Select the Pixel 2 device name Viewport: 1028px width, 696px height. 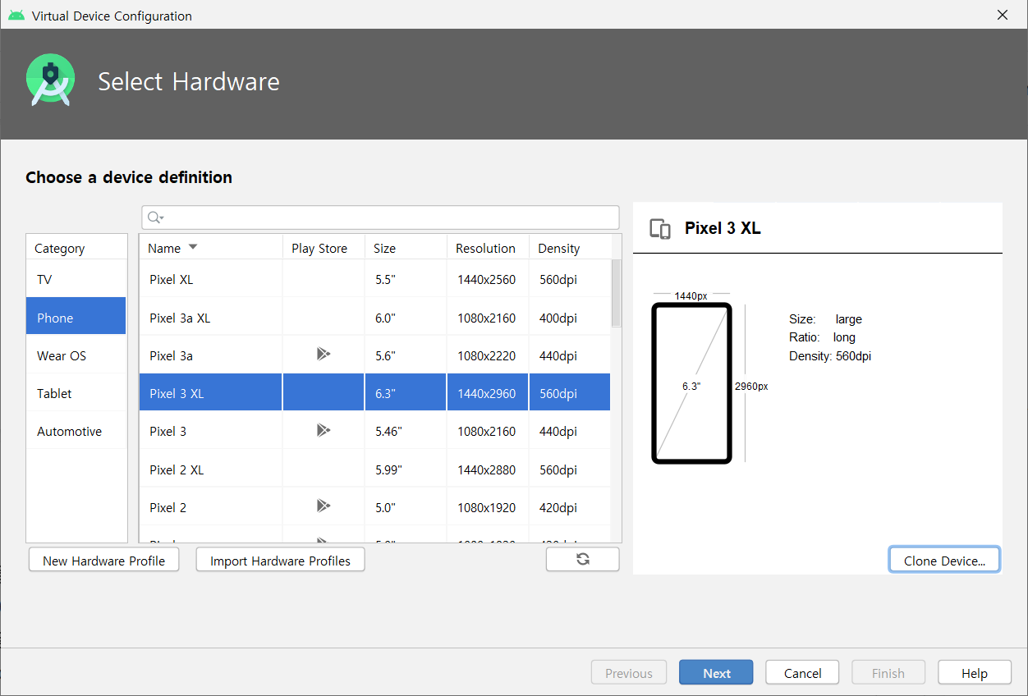[x=168, y=507]
